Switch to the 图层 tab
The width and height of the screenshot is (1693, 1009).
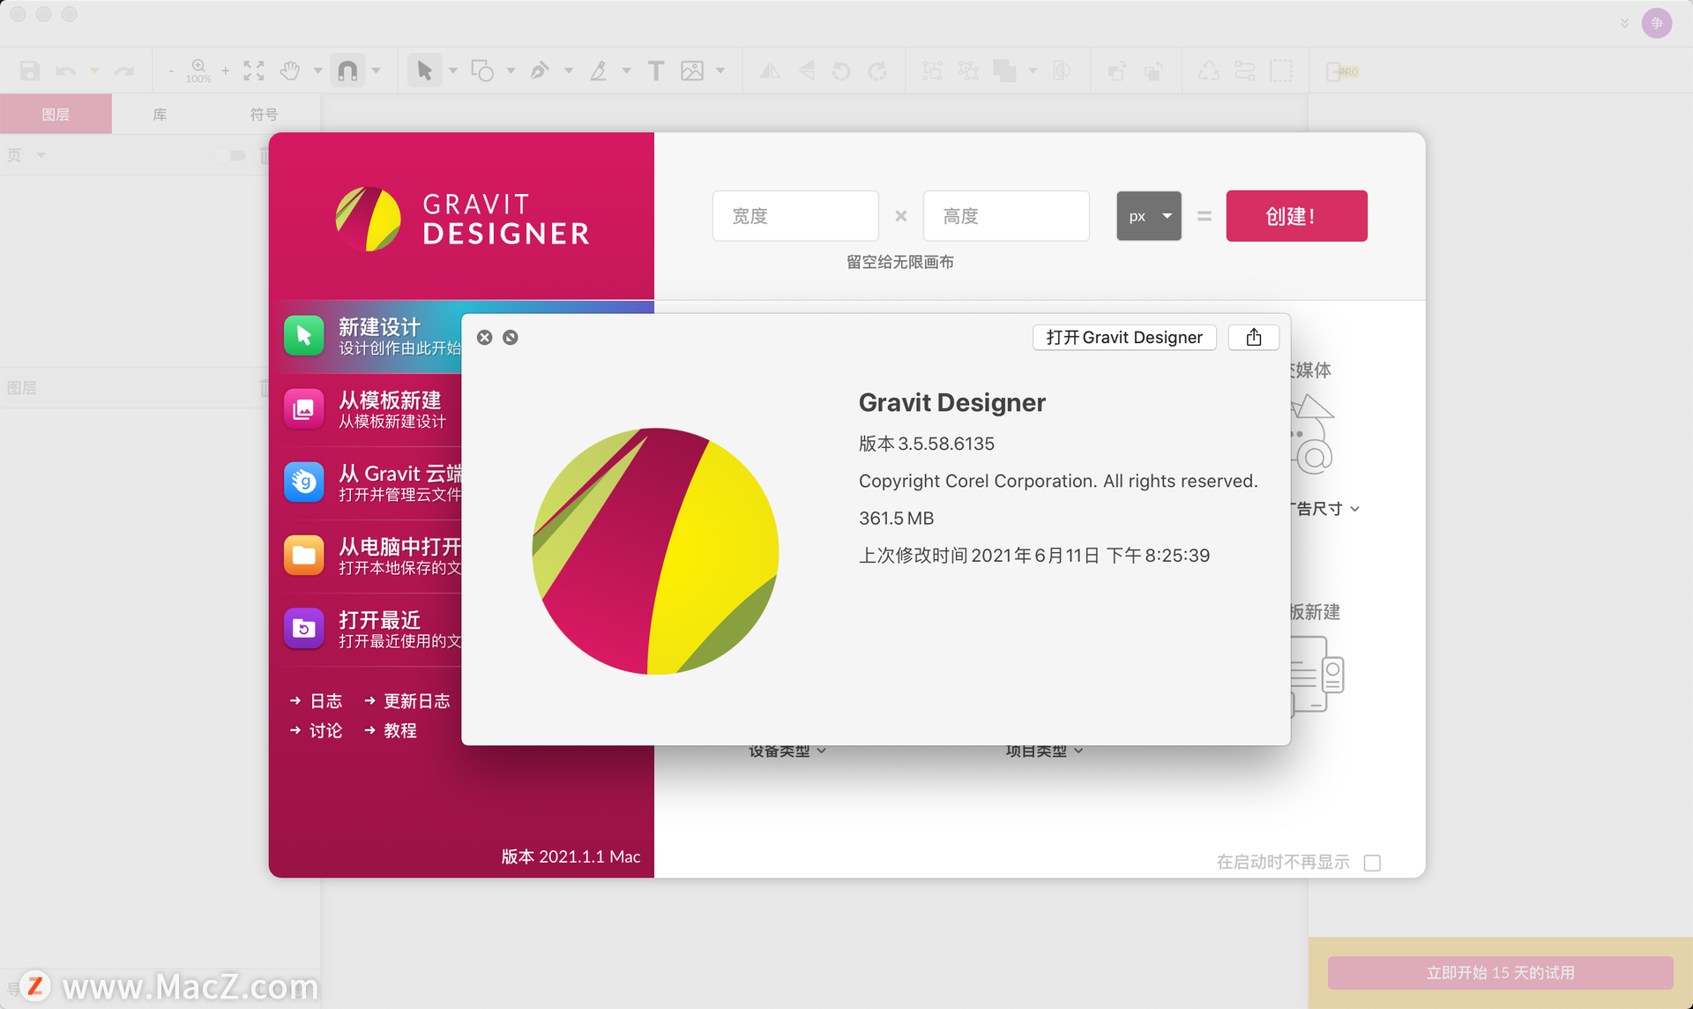[56, 114]
